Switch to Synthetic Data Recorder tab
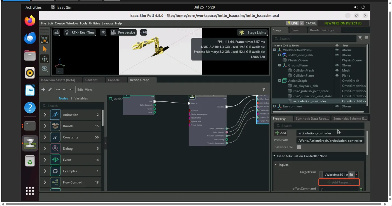 pos(312,119)
